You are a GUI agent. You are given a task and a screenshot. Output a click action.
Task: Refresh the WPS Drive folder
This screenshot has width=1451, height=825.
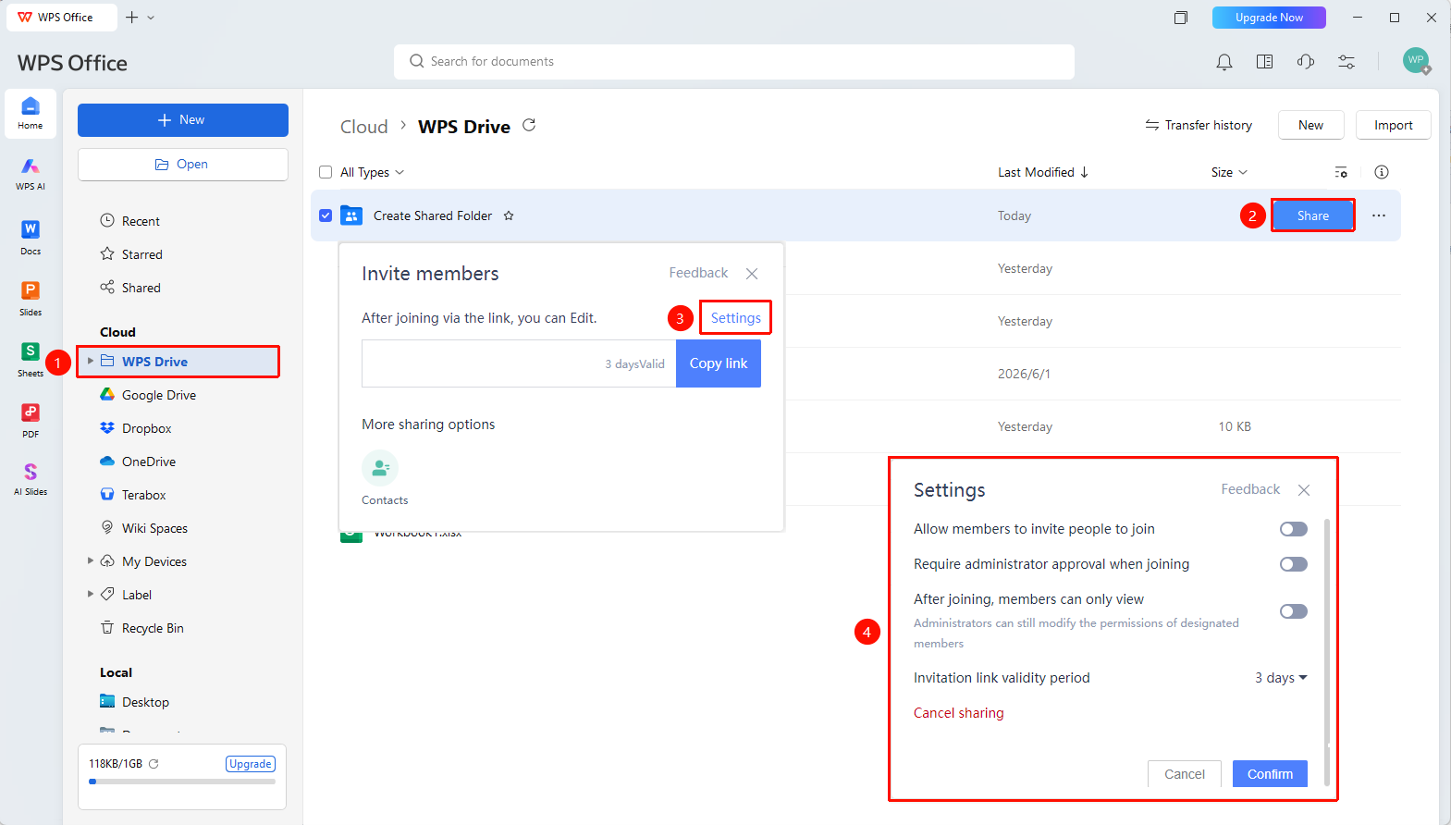coord(529,125)
